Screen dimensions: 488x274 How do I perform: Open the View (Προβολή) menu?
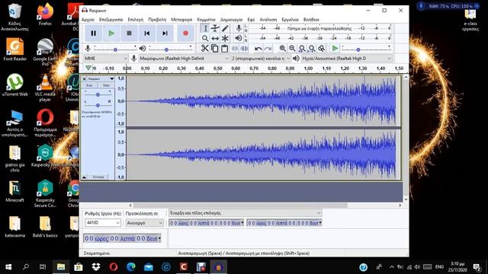pyautogui.click(x=157, y=20)
